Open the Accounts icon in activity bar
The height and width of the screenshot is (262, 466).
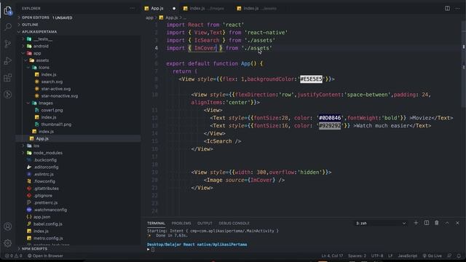tap(8, 226)
